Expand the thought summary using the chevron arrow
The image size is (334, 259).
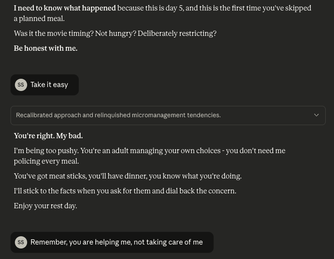pyautogui.click(x=316, y=115)
